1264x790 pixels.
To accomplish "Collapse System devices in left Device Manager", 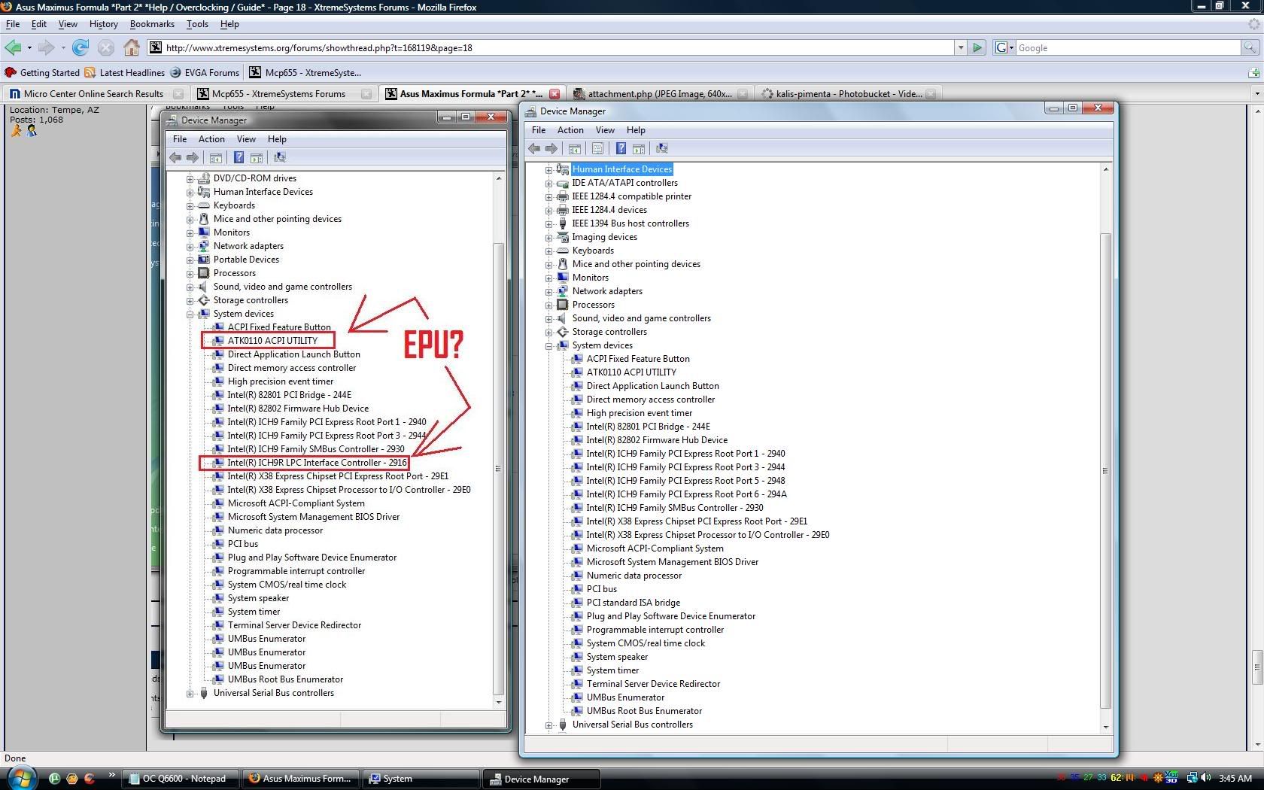I will (190, 314).
